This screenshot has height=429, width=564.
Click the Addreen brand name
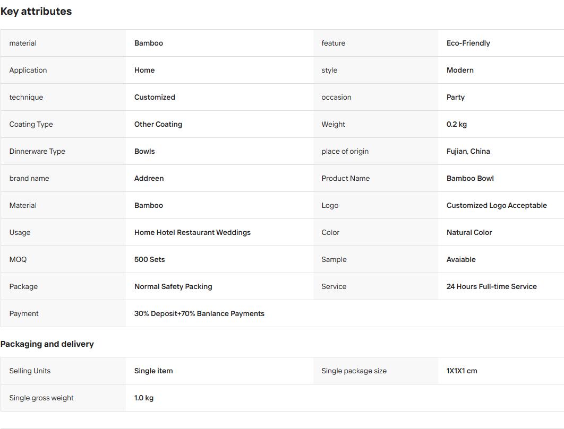click(149, 178)
